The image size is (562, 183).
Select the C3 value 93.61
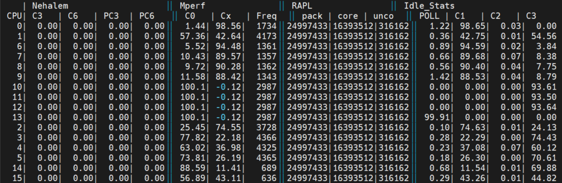tap(543, 87)
